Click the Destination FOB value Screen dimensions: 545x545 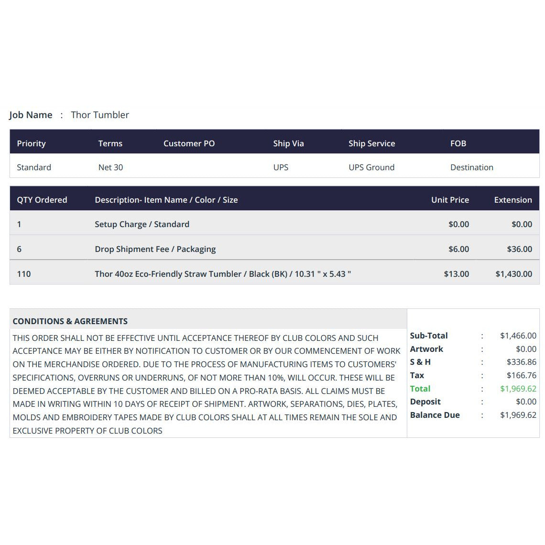pyautogui.click(x=472, y=167)
